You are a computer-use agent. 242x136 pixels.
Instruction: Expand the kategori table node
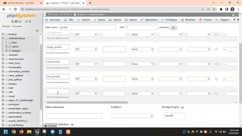[x=6, y=51]
